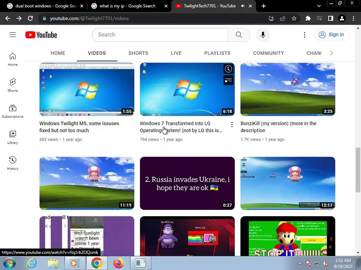This screenshot has height=270, width=361.
Task: Click browser forward arrow
Action: pyautogui.click(x=19, y=18)
